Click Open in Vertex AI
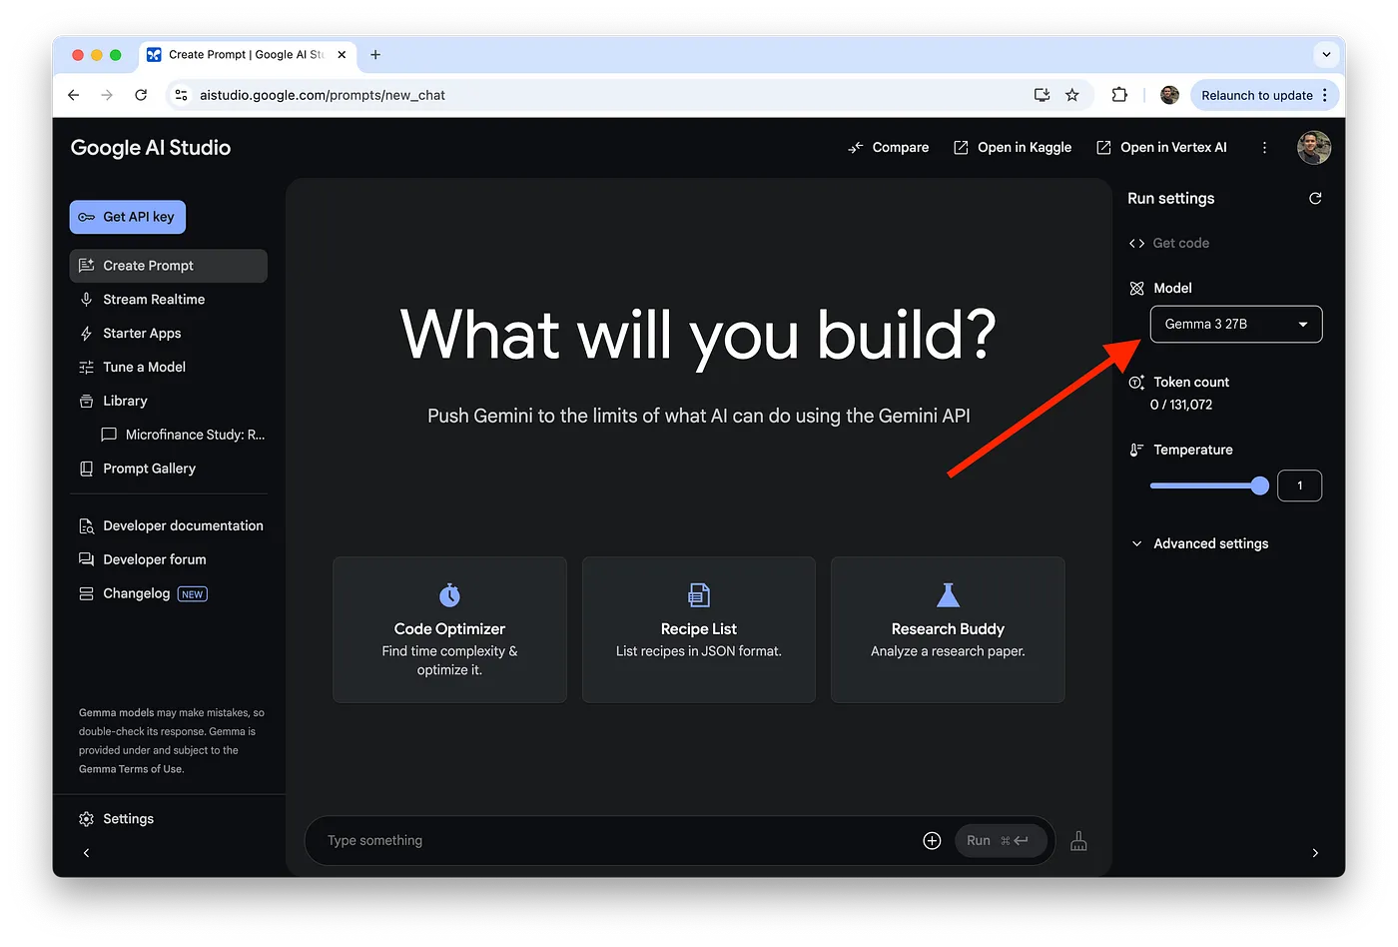This screenshot has height=947, width=1398. pos(1161,148)
